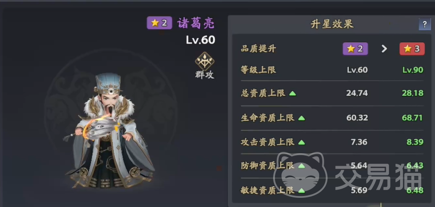Click the 升星效果 panel title
The width and height of the screenshot is (435, 207).
pos(332,24)
